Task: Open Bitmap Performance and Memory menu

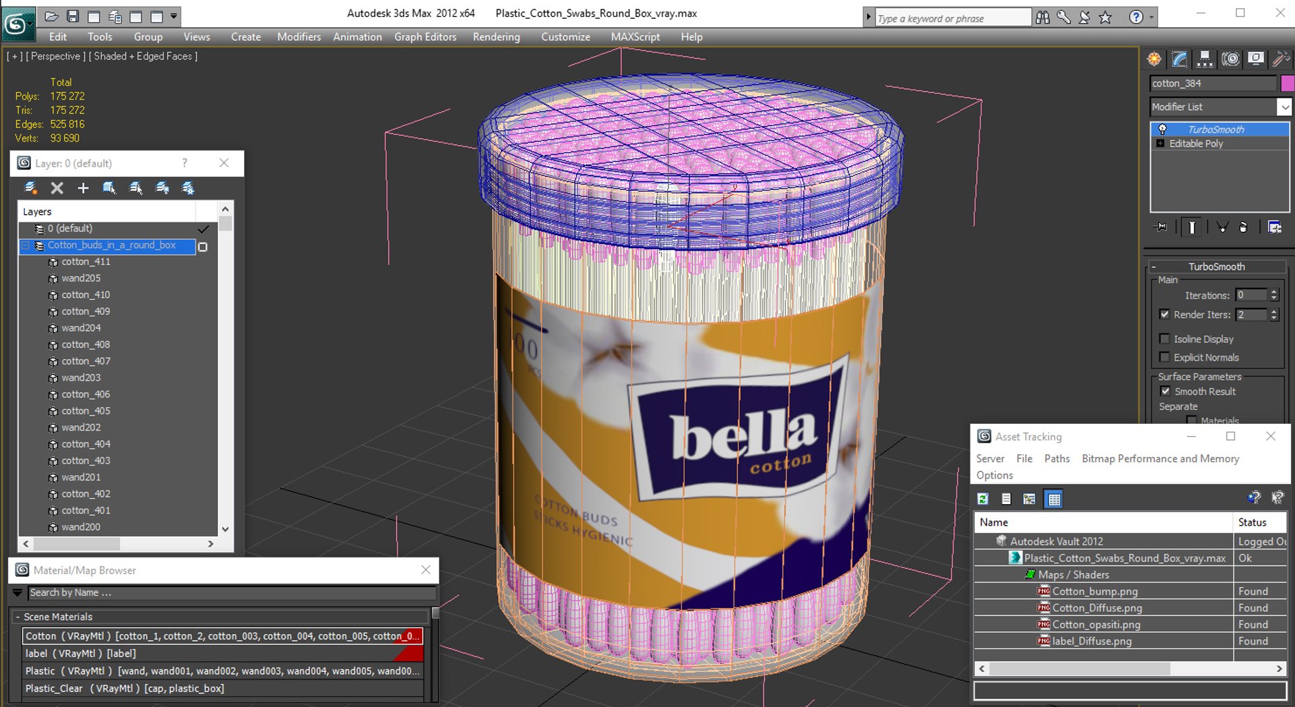Action: click(1161, 458)
